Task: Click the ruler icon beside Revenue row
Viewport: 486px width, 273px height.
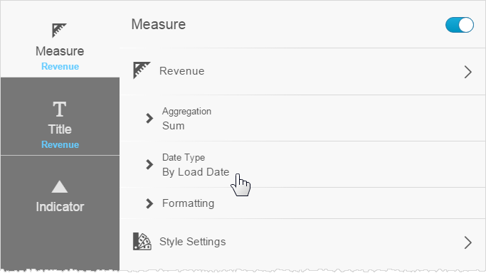Action: pyautogui.click(x=142, y=70)
